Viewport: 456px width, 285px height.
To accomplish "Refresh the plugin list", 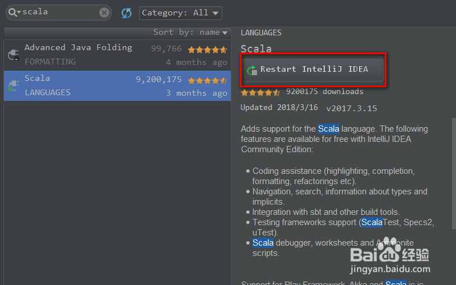I will pyautogui.click(x=126, y=13).
